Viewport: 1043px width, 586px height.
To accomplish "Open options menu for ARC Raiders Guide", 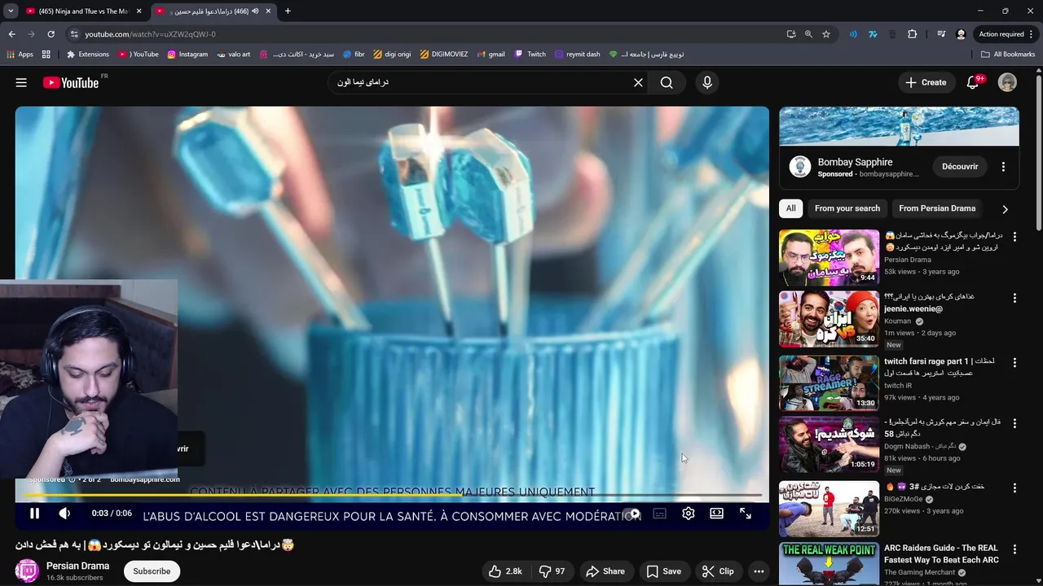I will (x=1014, y=549).
